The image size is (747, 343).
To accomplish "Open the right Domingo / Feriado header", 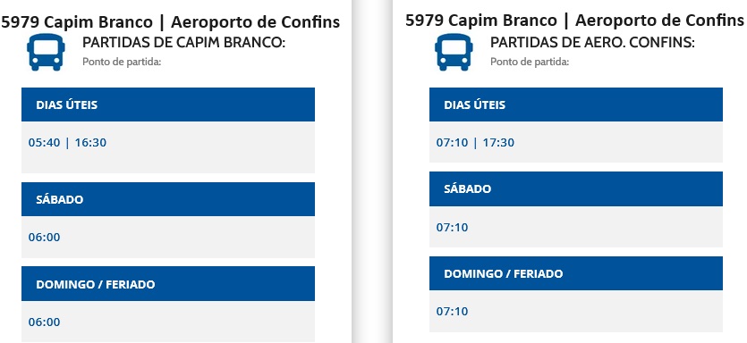I will pyautogui.click(x=576, y=273).
